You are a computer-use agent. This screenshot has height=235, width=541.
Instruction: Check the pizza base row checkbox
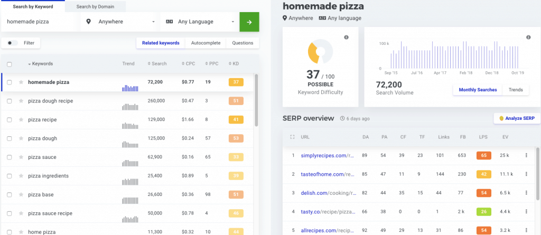point(10,195)
